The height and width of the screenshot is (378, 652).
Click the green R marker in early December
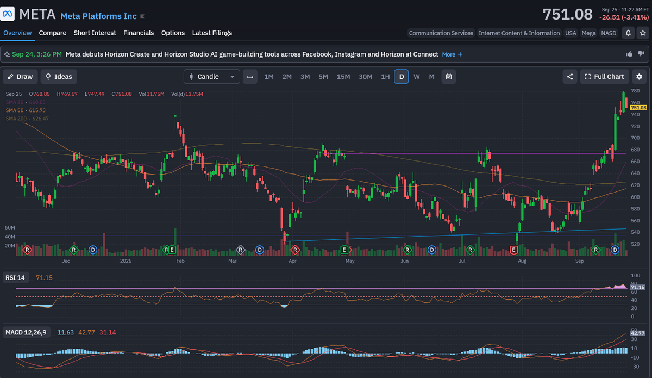(74, 250)
